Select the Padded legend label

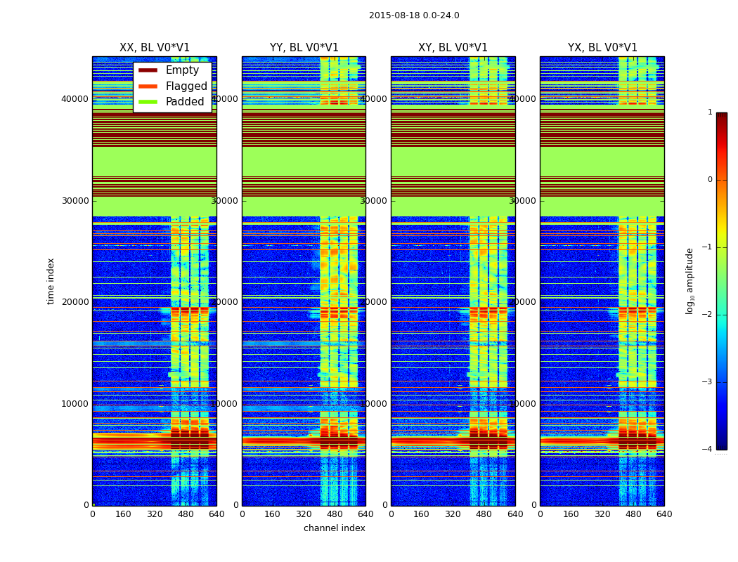pos(185,102)
